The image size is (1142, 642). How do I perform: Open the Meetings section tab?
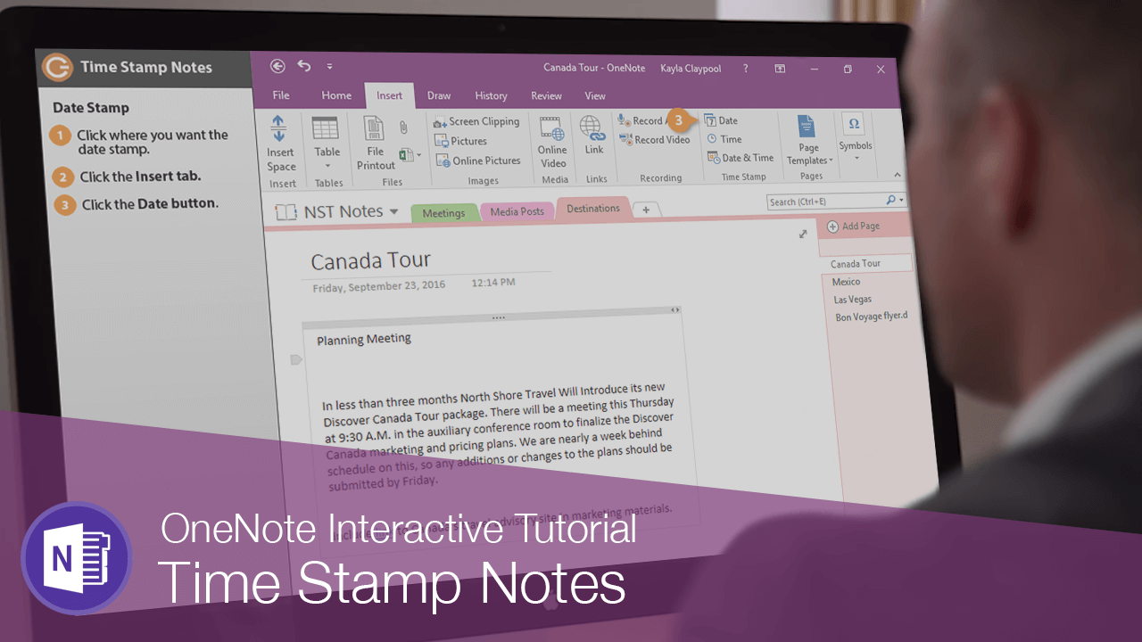click(x=443, y=213)
